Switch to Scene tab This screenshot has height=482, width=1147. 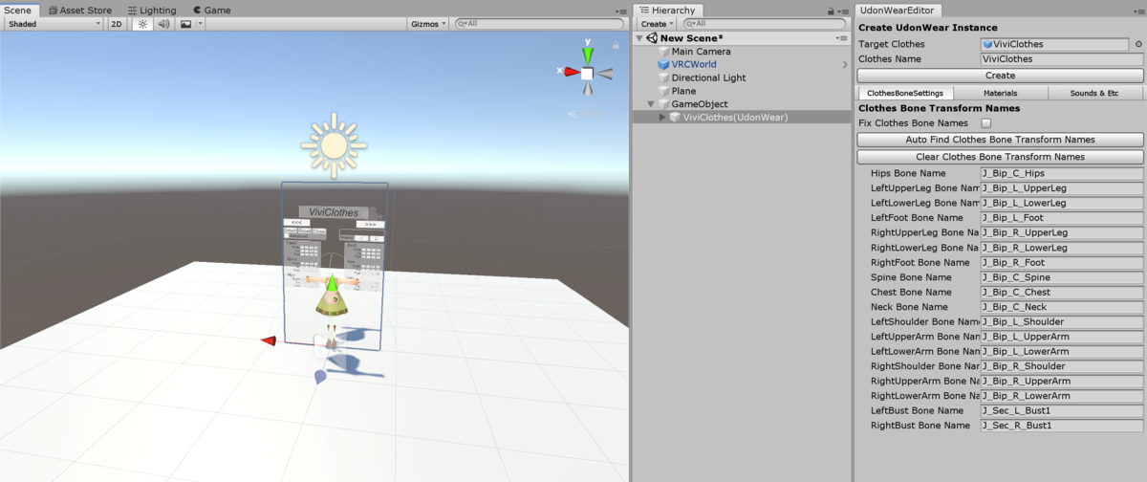point(18,10)
